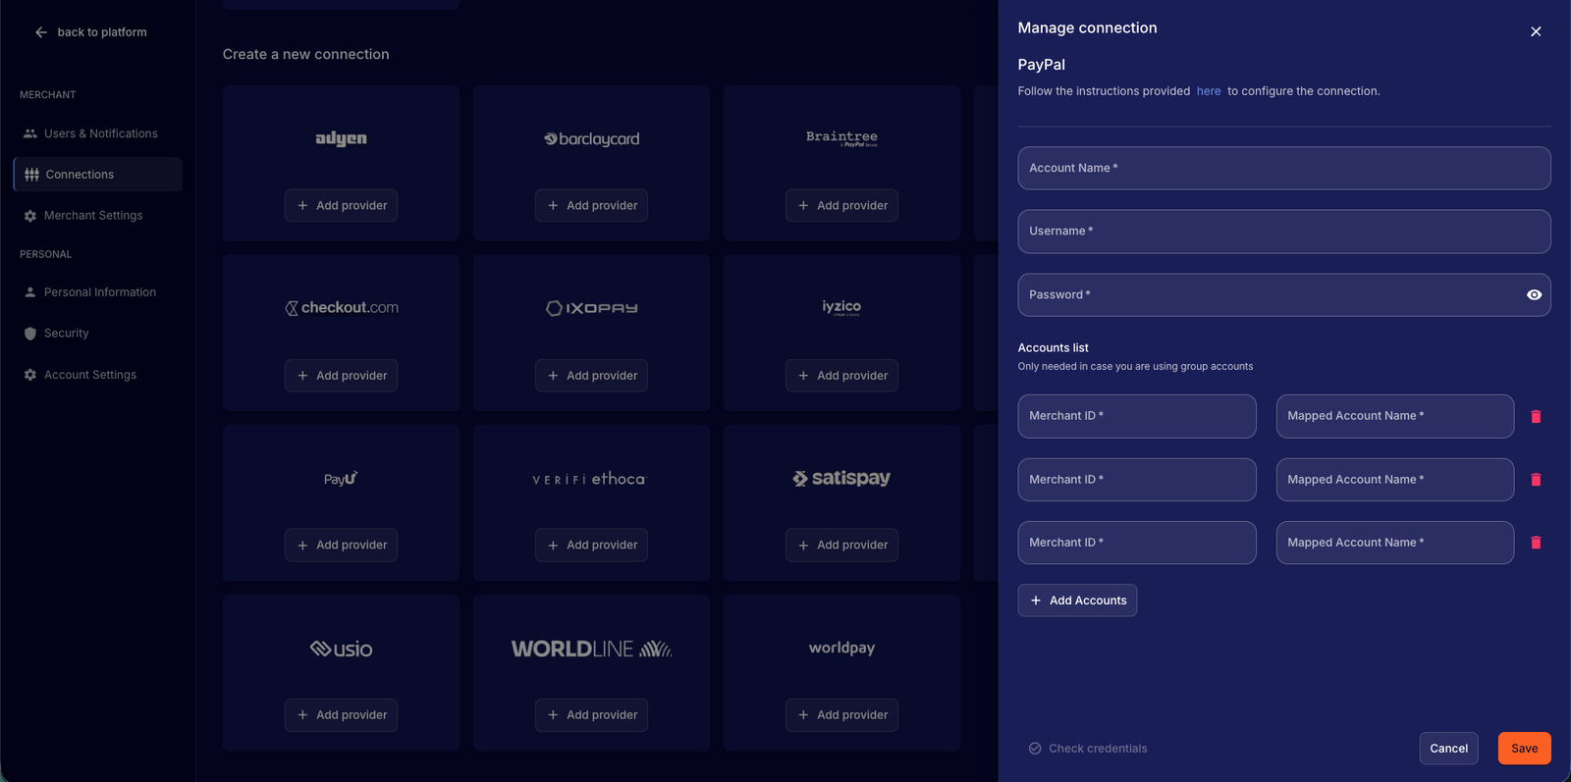The height and width of the screenshot is (782, 1571).
Task: Focus the Password field
Action: point(1284,295)
